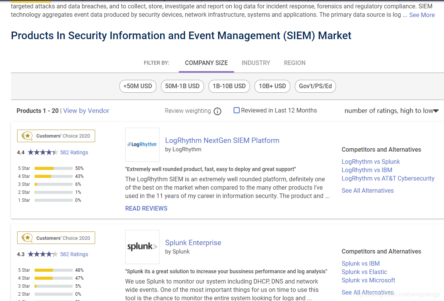Open LogRhythm NextGen SIEM Platform page

click(222, 140)
